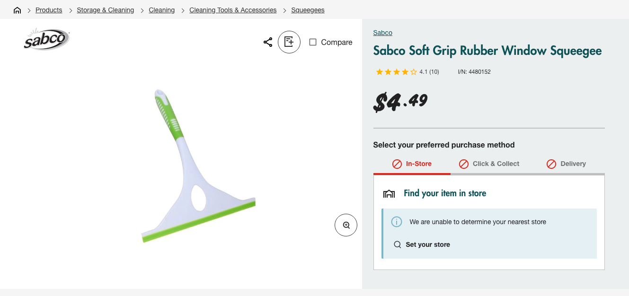The height and width of the screenshot is (296, 629).
Task: Tick the Compare checkbox
Action: tap(313, 42)
